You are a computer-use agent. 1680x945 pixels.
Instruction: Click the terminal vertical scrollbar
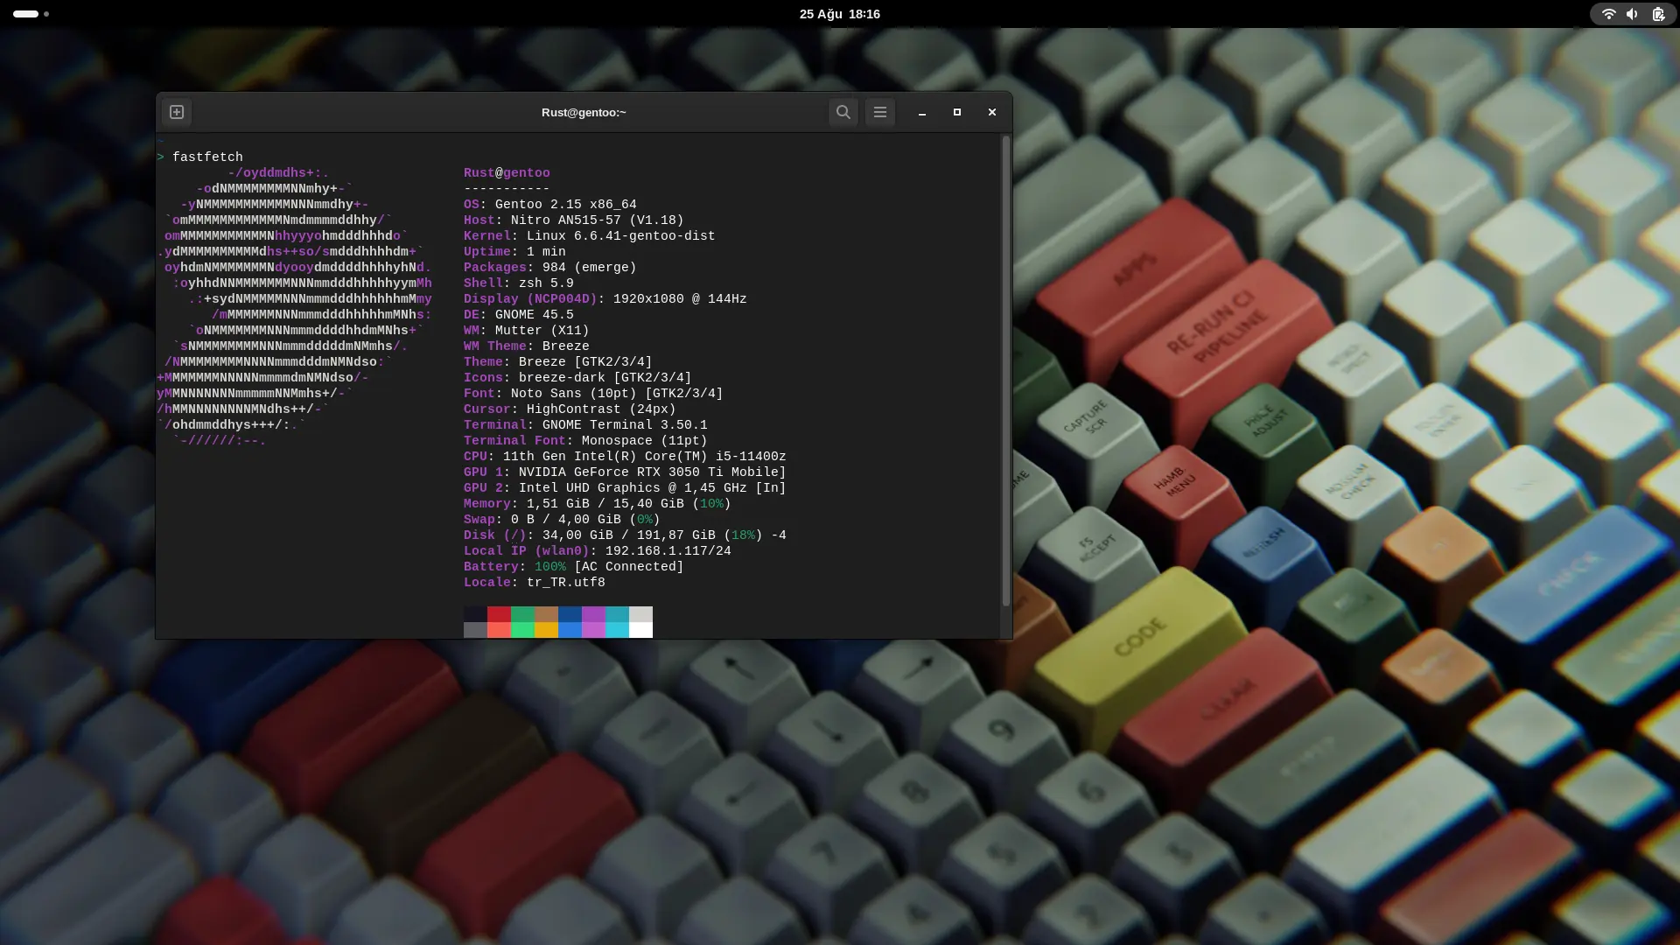[1006, 371]
